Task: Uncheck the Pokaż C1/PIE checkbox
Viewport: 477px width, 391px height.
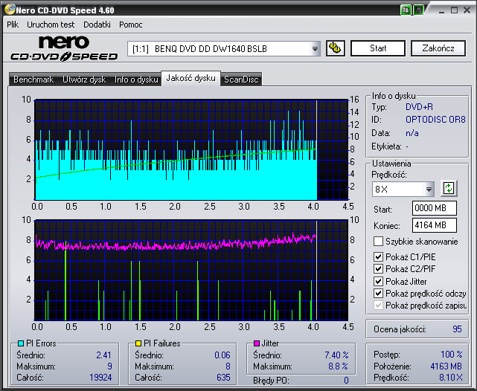Action: tap(378, 256)
